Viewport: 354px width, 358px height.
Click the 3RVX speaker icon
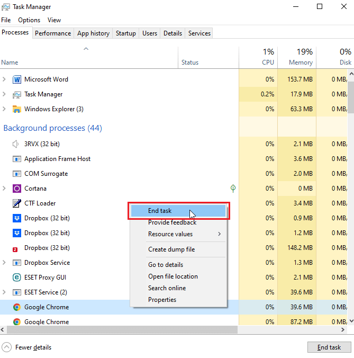[15, 144]
